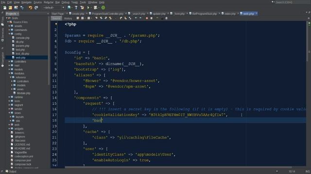Collapse the Source Files node

(x=8, y=22)
